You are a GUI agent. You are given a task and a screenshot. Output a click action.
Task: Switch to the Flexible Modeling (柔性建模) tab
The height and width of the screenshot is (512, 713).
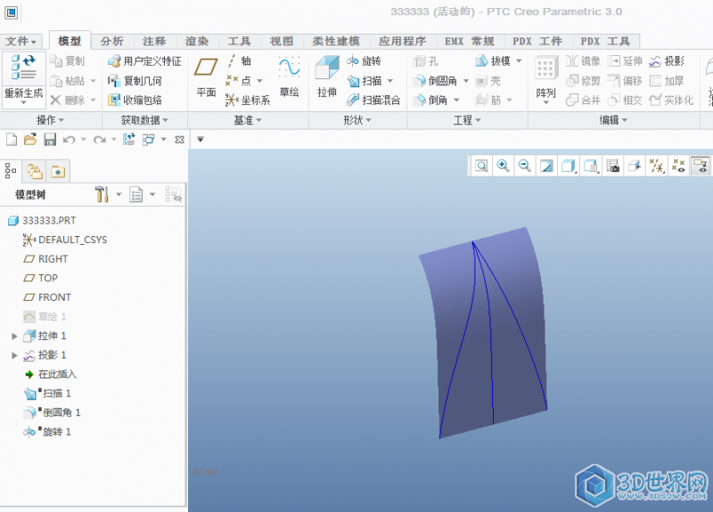tap(336, 41)
